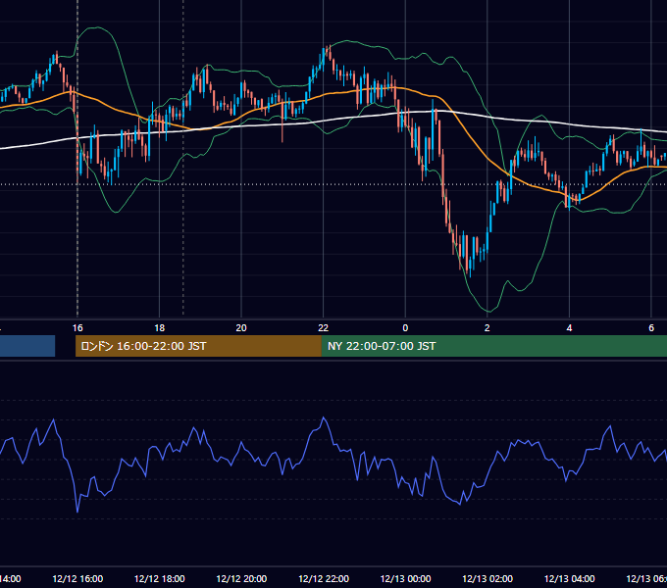667x588 pixels.
Task: Click the 4 hour label on chart axis
Action: [569, 328]
